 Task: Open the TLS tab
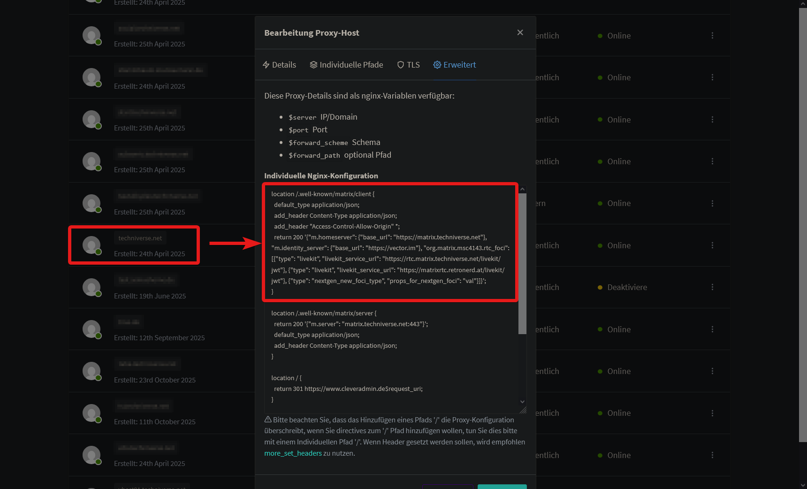[x=408, y=65]
